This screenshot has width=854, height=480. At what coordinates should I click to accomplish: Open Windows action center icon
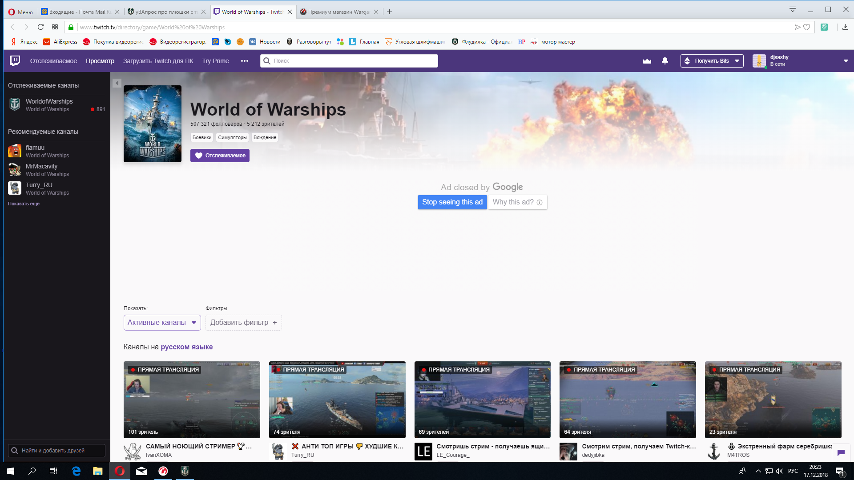tap(840, 471)
